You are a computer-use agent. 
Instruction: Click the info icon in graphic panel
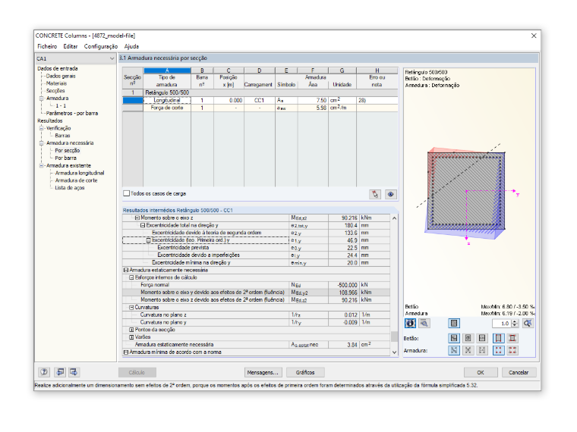pyautogui.click(x=410, y=324)
